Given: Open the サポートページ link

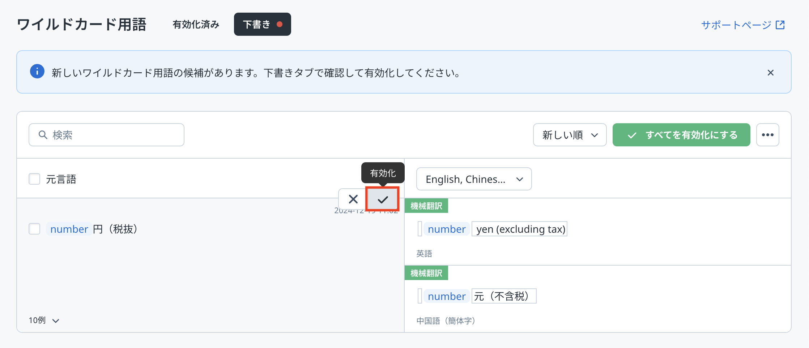Looking at the screenshot, I should click(x=736, y=25).
